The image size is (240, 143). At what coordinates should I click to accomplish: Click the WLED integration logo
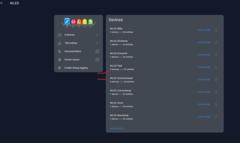point(78,23)
